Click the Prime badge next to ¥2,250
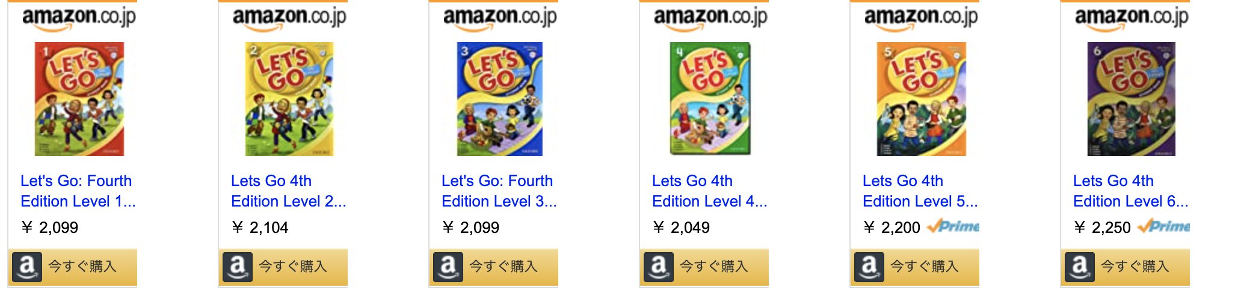The image size is (1238, 299). (1163, 227)
